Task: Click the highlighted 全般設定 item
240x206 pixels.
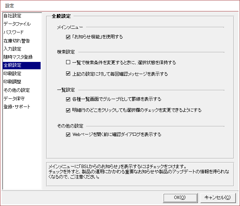Action: point(12,65)
